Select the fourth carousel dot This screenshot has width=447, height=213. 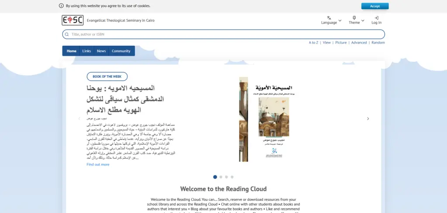(232, 177)
